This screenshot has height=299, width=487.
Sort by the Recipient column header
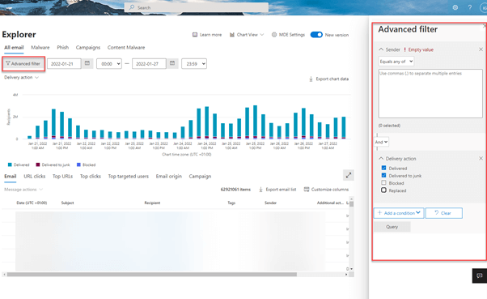pyautogui.click(x=152, y=203)
